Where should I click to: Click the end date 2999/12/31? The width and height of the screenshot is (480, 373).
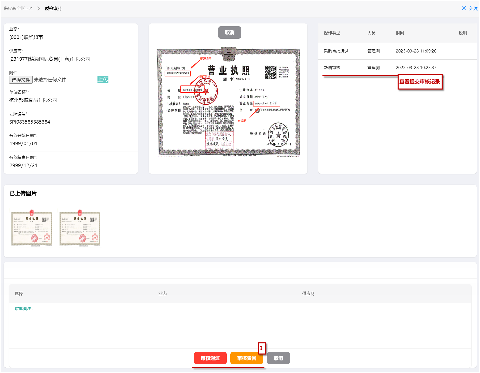tap(23, 165)
